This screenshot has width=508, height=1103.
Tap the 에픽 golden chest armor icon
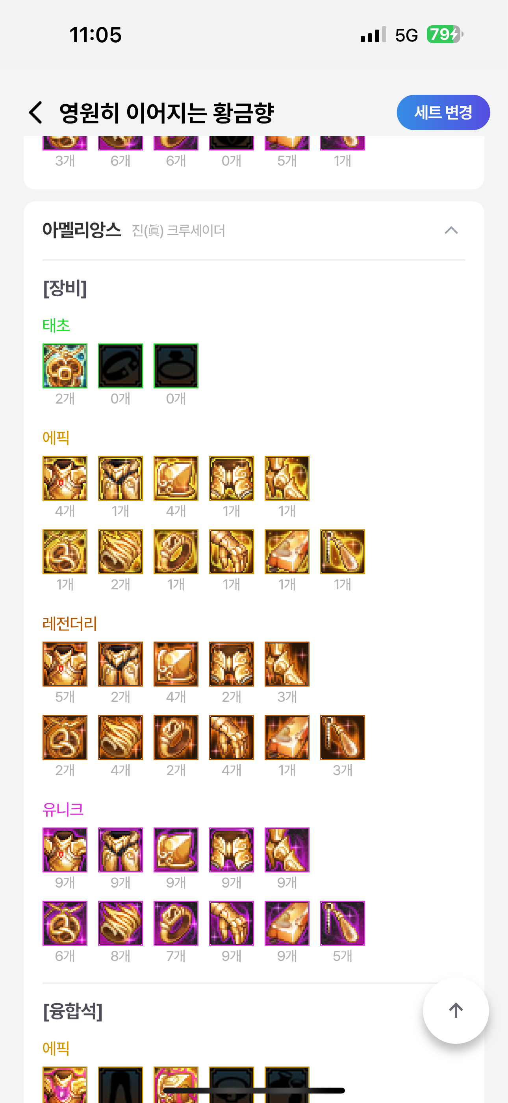65,478
